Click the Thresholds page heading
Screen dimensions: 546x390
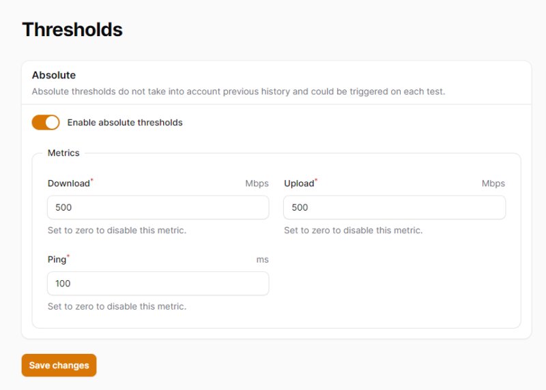click(72, 29)
